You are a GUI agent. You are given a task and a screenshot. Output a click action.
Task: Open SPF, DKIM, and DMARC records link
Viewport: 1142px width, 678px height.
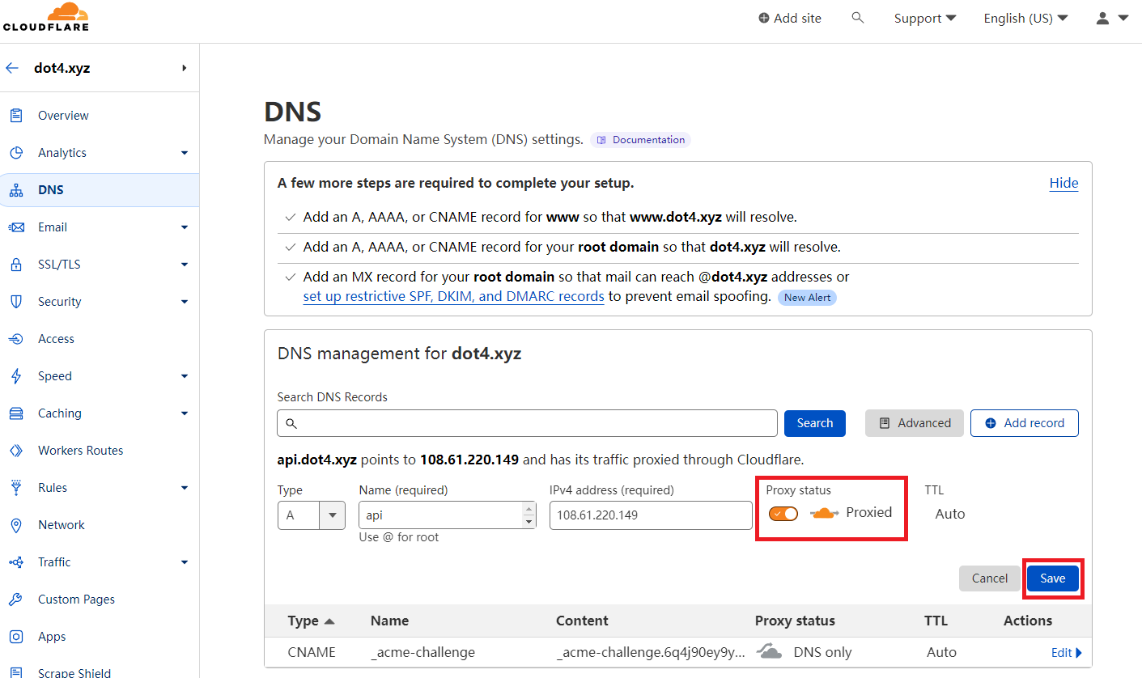(x=453, y=296)
